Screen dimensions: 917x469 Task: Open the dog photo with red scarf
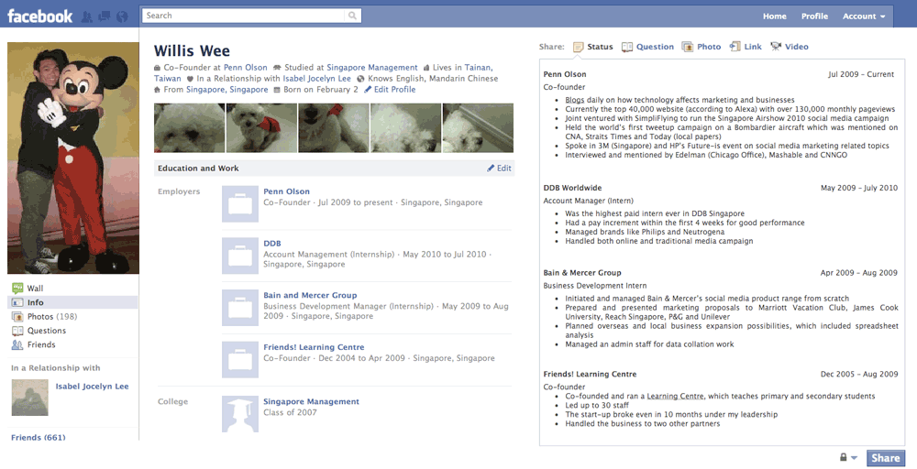coord(261,128)
